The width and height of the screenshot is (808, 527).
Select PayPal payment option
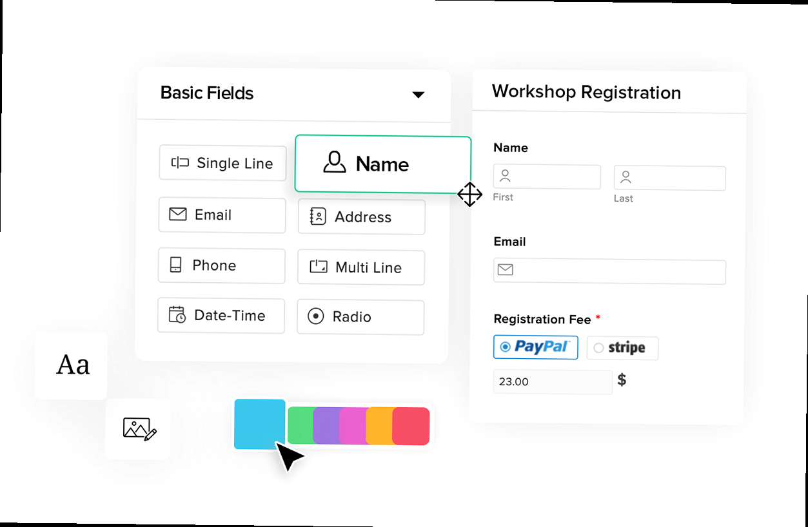[x=535, y=347]
